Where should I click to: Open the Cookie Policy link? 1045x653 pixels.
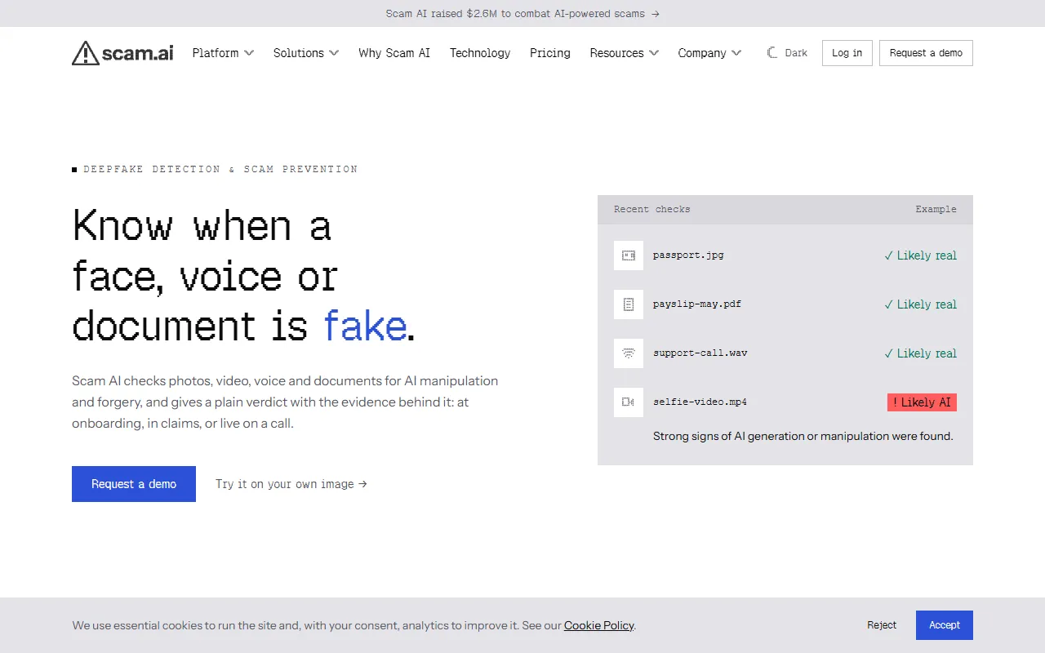598,625
